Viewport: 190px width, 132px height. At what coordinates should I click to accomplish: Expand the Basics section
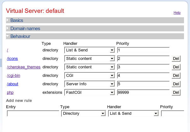point(95,20)
